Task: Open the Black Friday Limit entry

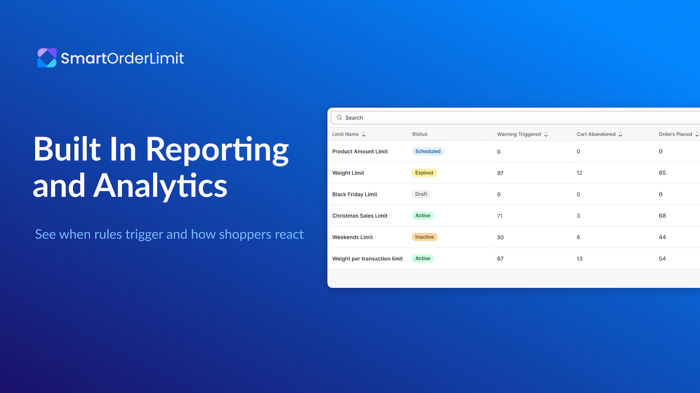Action: tap(354, 194)
